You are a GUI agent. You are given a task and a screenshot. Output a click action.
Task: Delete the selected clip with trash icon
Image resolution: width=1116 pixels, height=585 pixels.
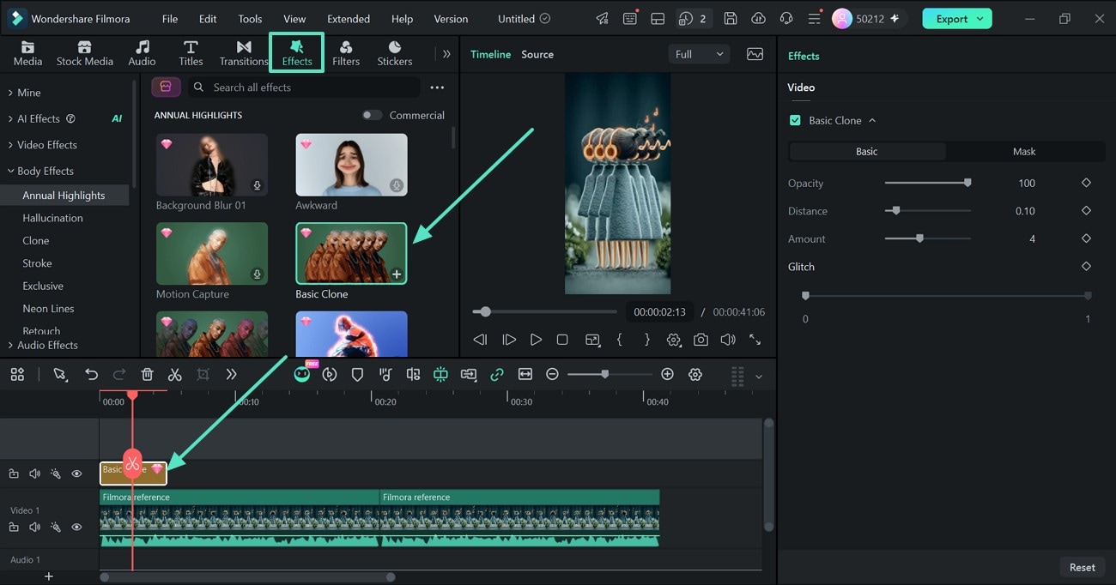pos(148,375)
